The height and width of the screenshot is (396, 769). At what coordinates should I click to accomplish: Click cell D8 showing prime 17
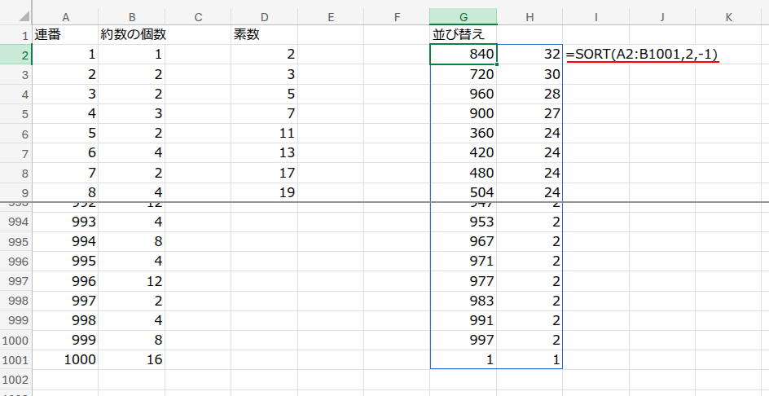pos(264,173)
